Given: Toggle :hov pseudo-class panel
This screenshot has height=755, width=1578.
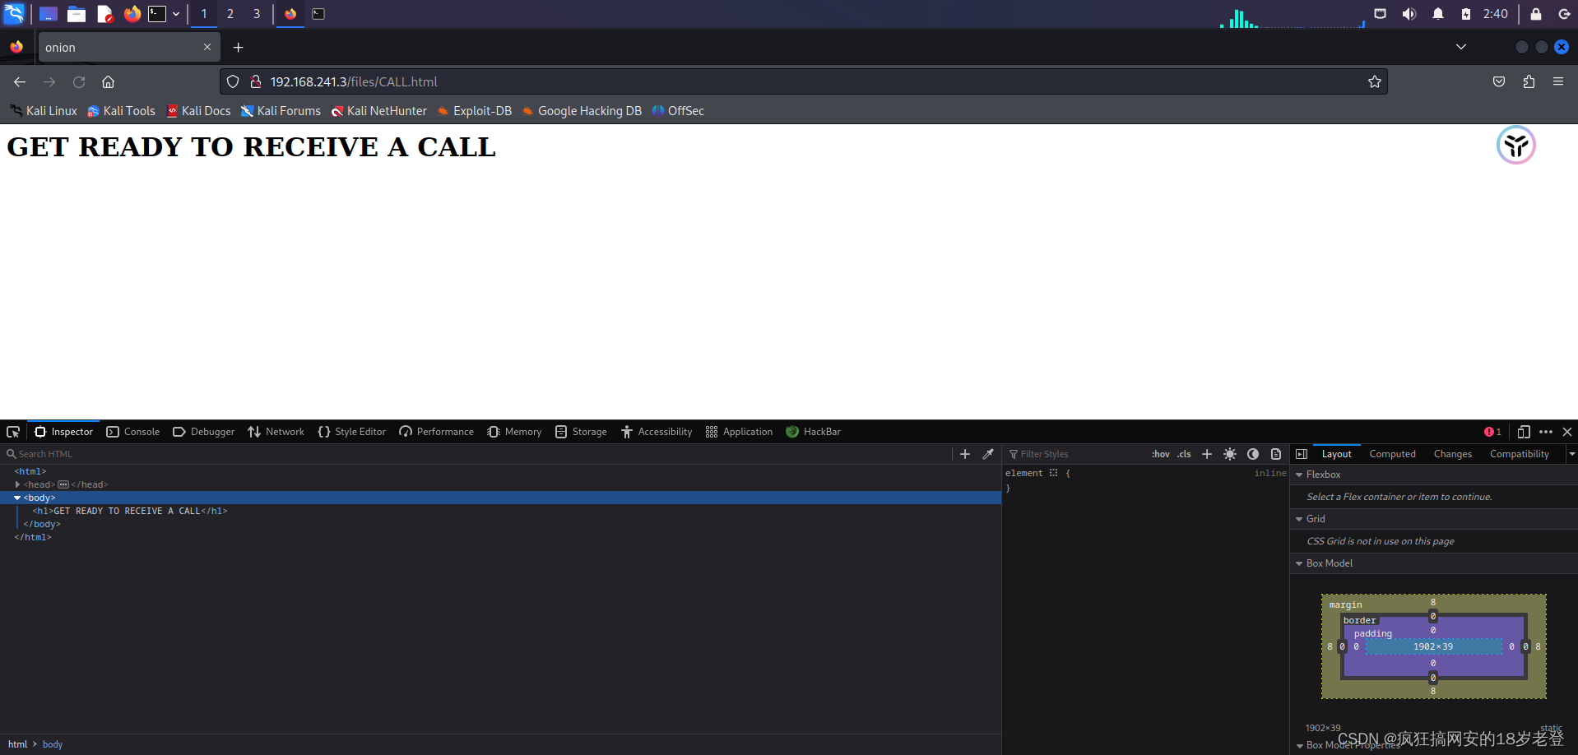Looking at the screenshot, I should click(x=1160, y=454).
